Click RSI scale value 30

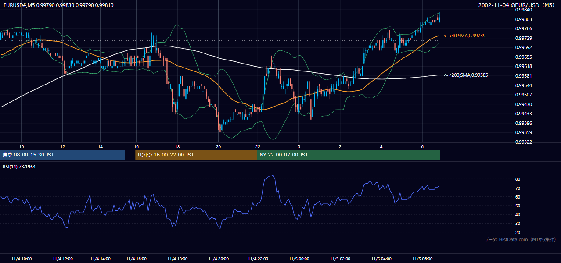518,224
